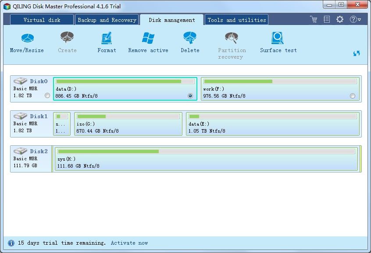Switch to the Backup and Recovery tab
The height and width of the screenshot is (253, 371).
[x=107, y=20]
